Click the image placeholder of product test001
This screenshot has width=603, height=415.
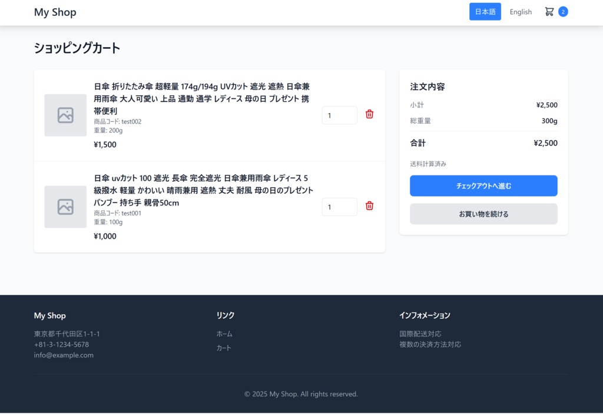click(x=65, y=207)
